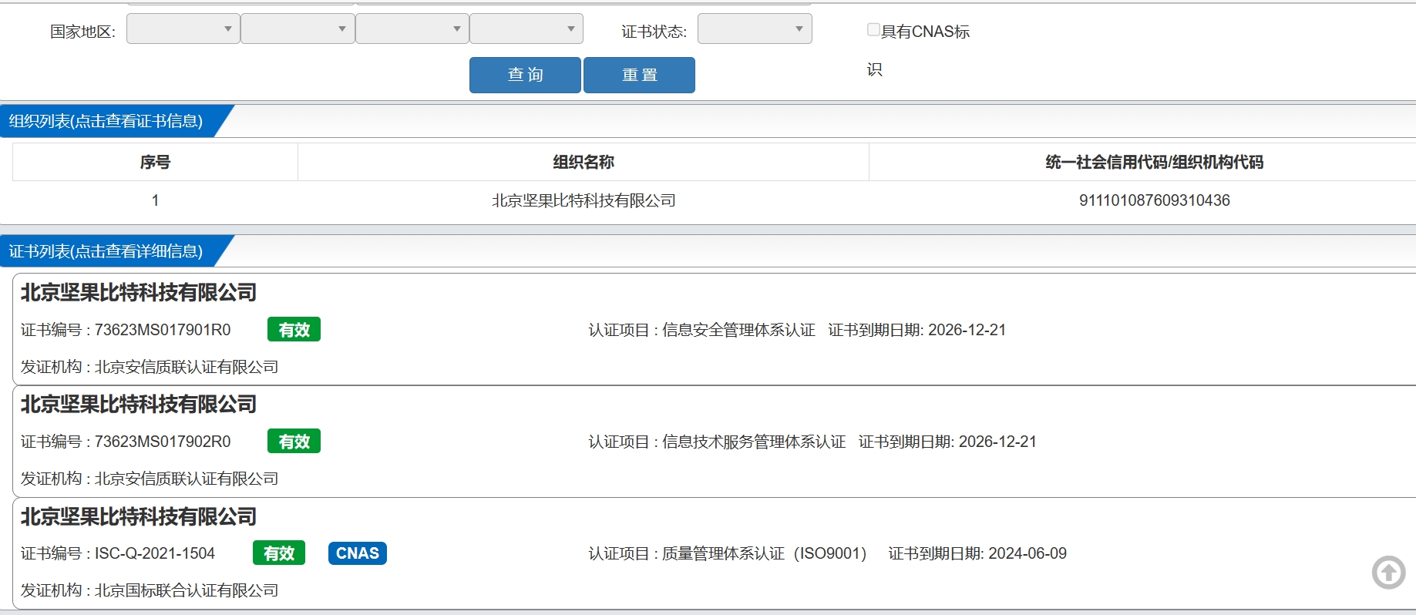Click the 重置 reset button

tap(639, 75)
